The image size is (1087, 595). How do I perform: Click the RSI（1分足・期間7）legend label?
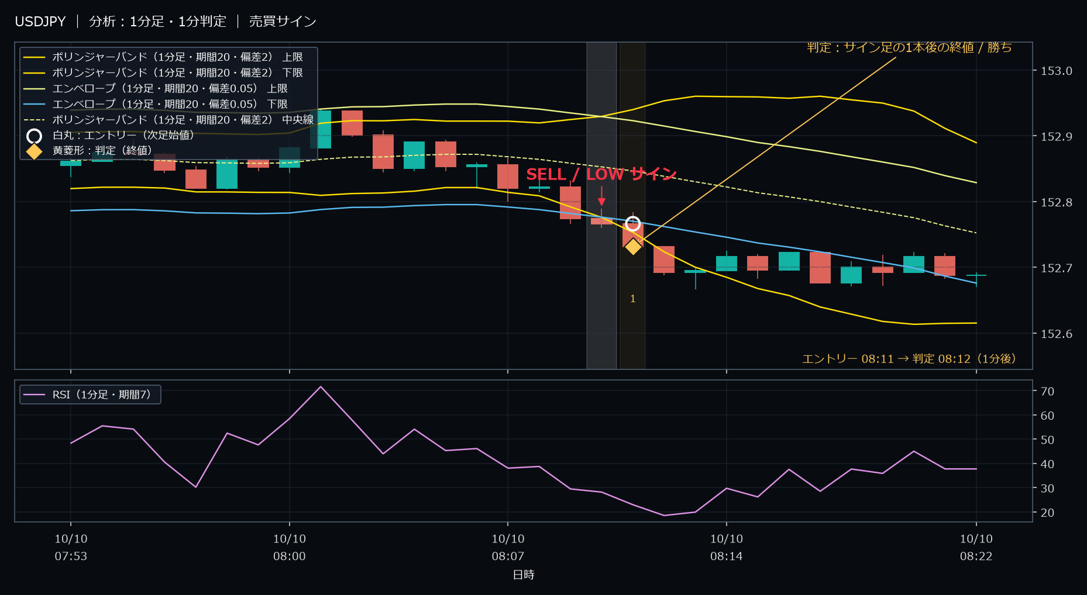click(x=102, y=395)
